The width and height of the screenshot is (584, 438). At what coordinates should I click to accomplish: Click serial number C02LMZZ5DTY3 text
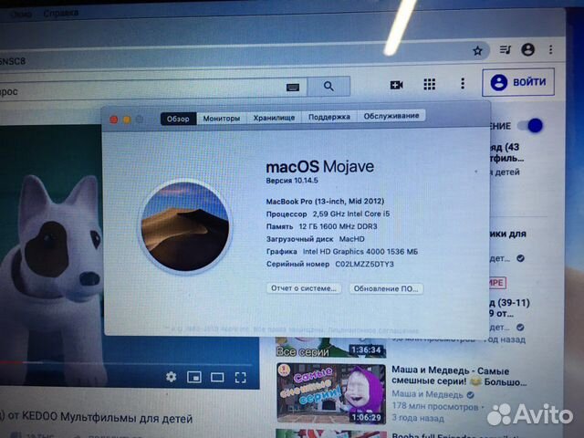click(364, 264)
